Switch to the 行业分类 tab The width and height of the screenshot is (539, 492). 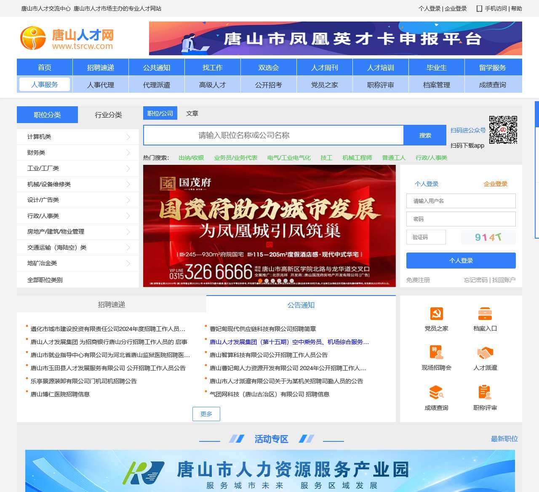(108, 115)
